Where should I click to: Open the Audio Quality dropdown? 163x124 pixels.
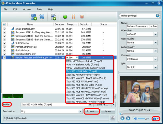point(156,51)
